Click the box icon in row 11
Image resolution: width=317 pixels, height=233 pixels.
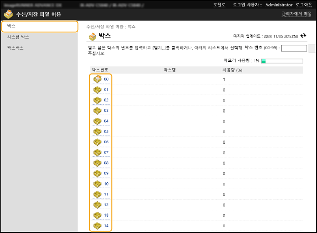click(x=97, y=194)
